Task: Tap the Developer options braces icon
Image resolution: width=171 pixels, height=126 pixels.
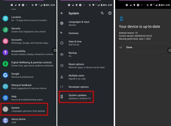Action: [x=62, y=87]
